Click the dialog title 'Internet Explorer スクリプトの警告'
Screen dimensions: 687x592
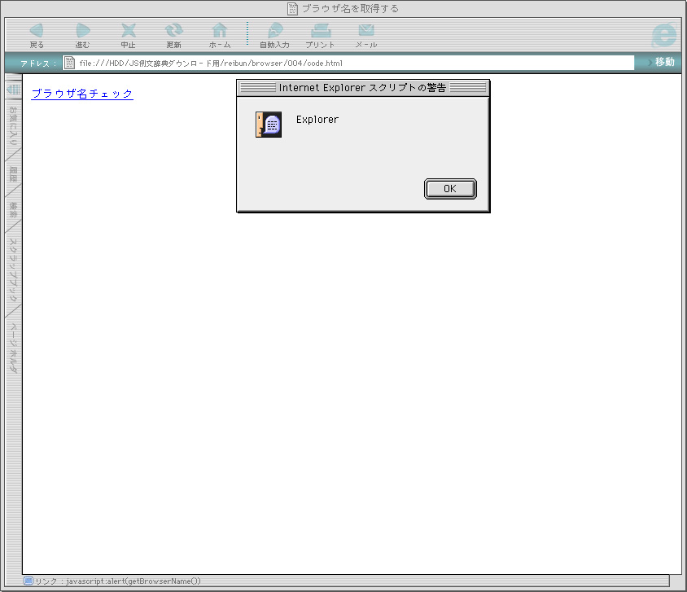tap(362, 88)
